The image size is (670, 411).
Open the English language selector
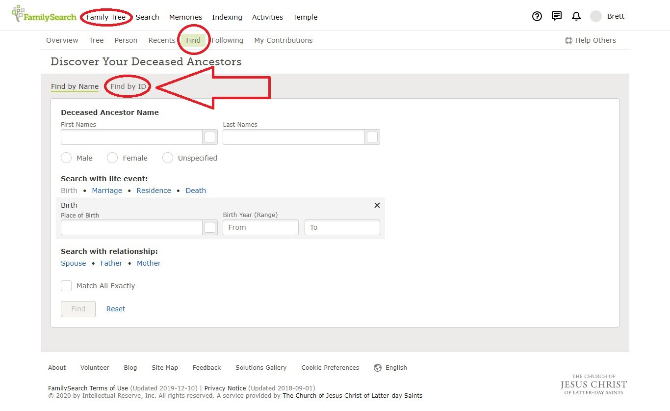point(395,367)
